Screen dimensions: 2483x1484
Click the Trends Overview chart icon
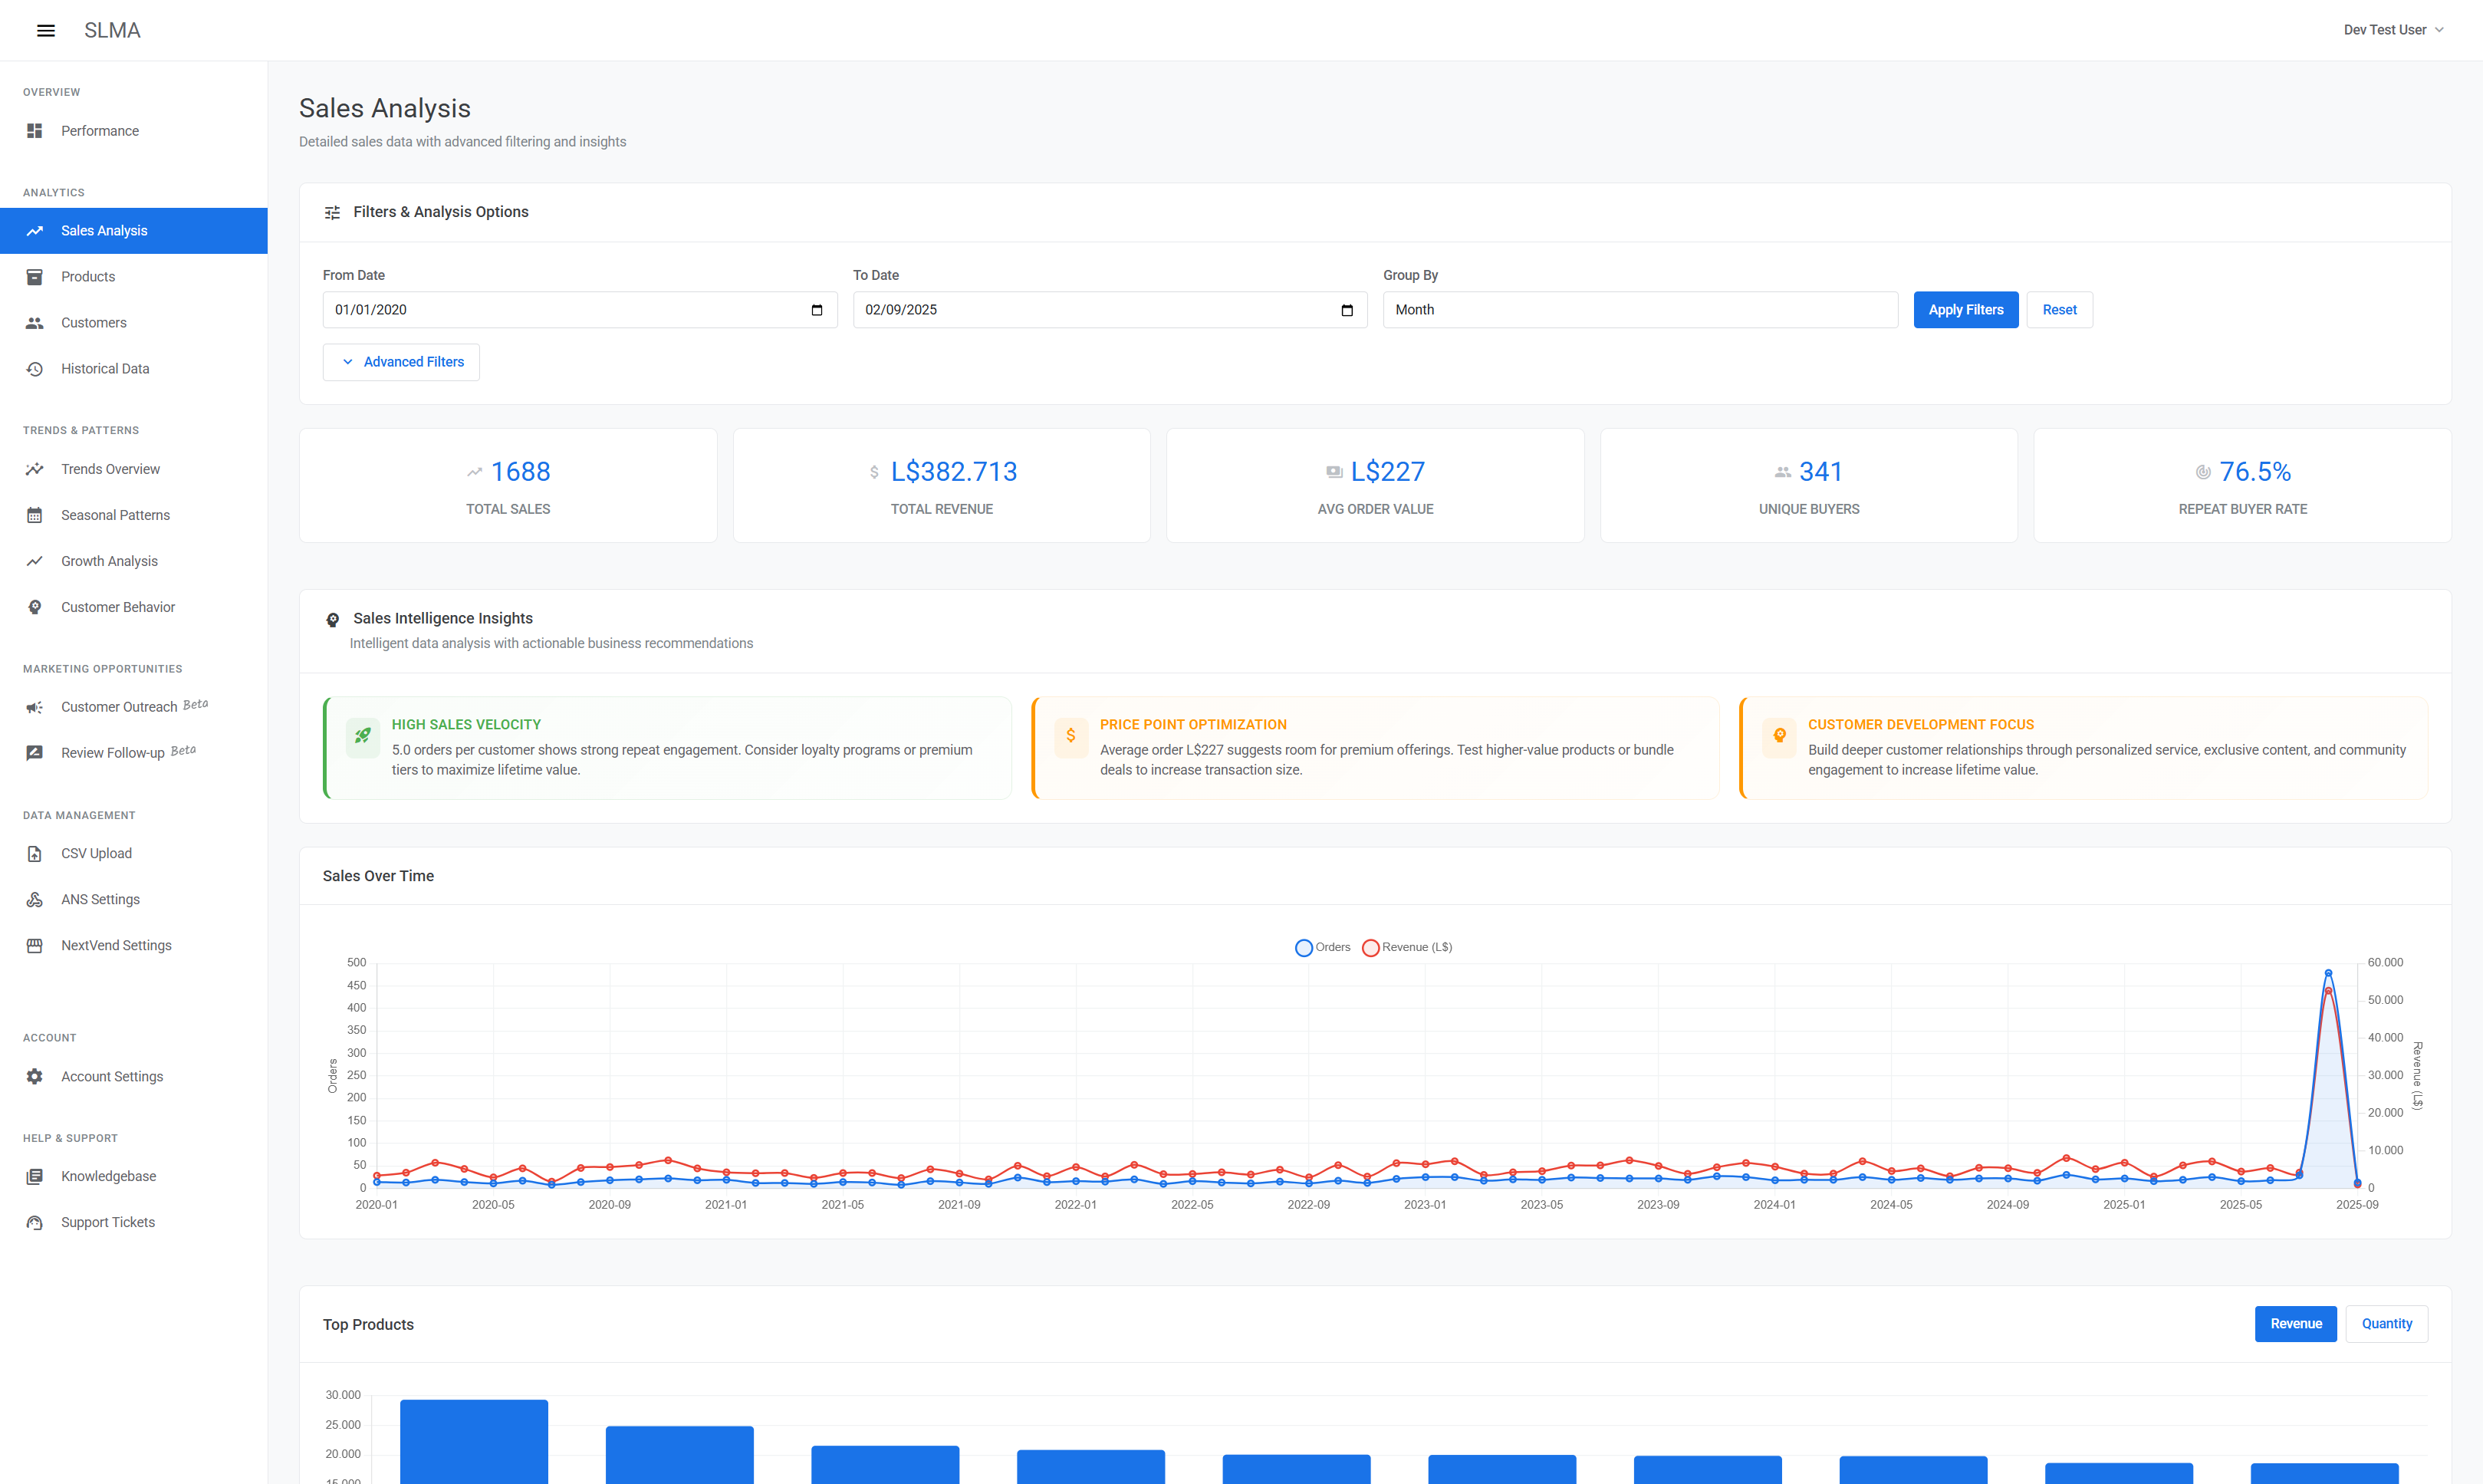click(34, 469)
